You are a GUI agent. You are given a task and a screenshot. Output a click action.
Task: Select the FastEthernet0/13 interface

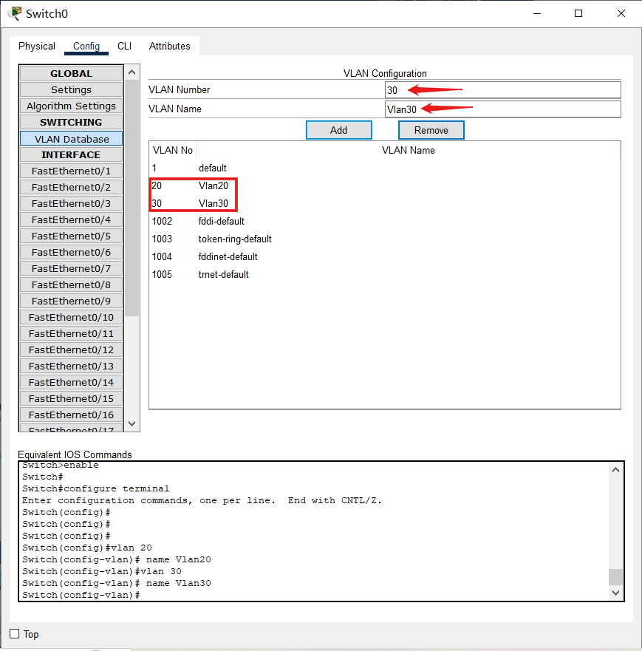point(71,366)
